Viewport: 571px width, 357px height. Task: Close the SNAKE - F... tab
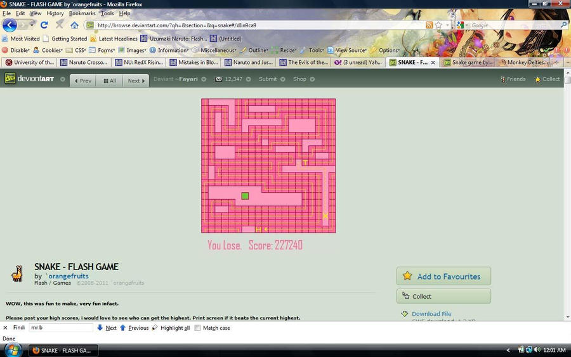pyautogui.click(x=433, y=63)
